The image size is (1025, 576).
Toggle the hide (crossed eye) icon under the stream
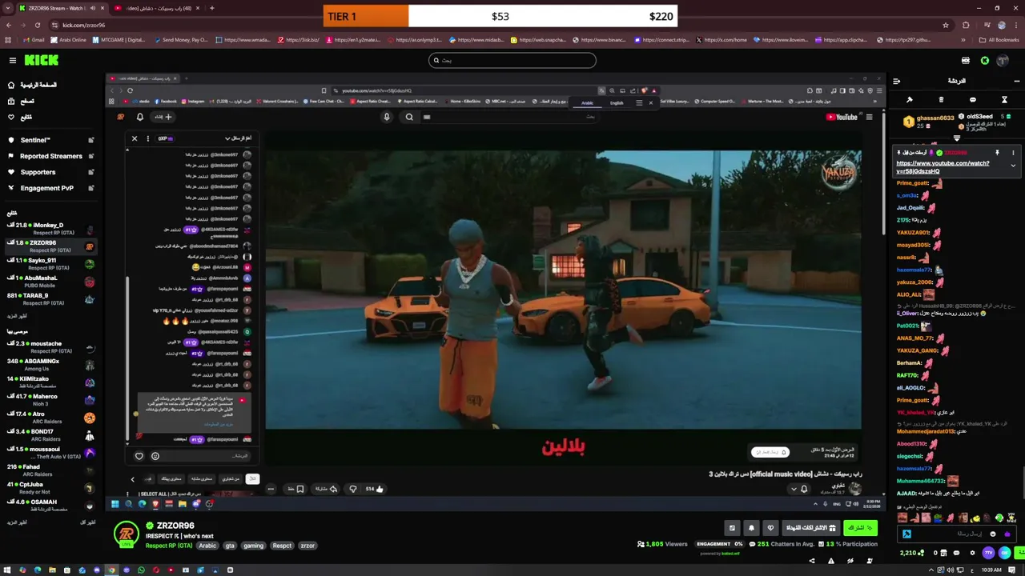point(850,561)
